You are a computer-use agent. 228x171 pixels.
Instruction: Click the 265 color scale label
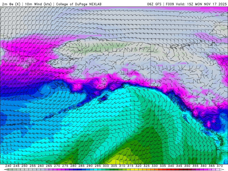click(49, 166)
